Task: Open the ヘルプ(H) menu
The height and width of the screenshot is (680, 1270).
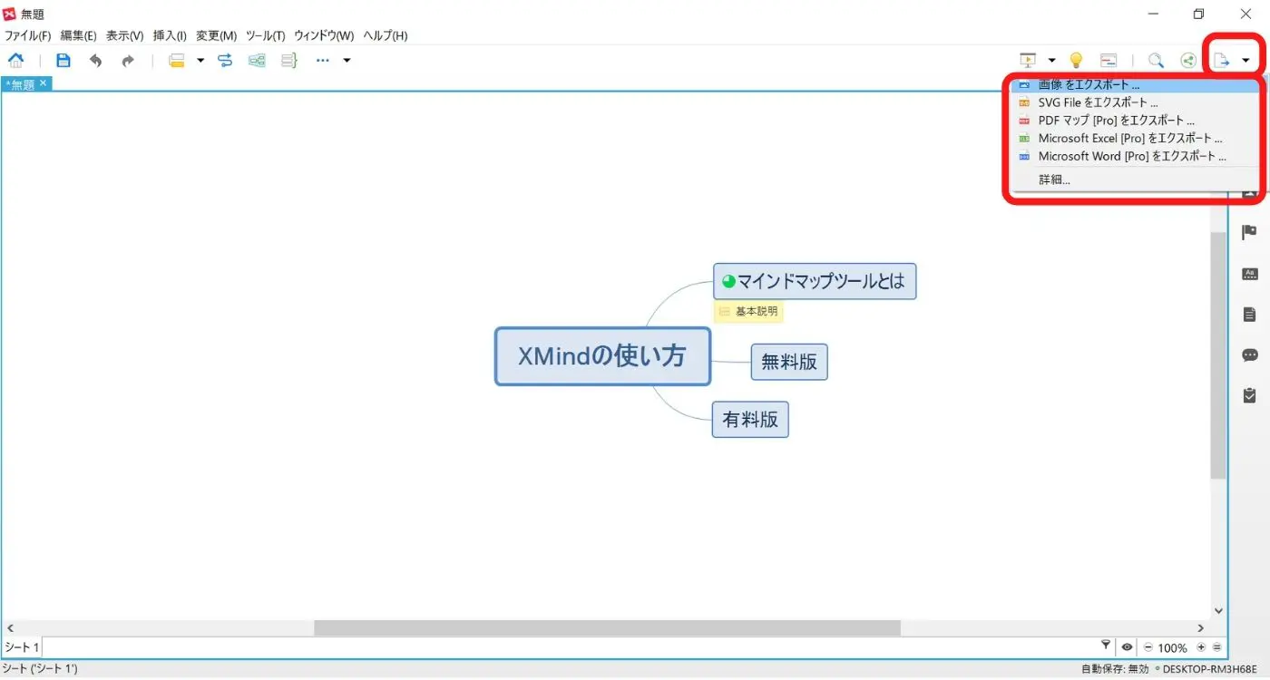Action: pyautogui.click(x=386, y=36)
